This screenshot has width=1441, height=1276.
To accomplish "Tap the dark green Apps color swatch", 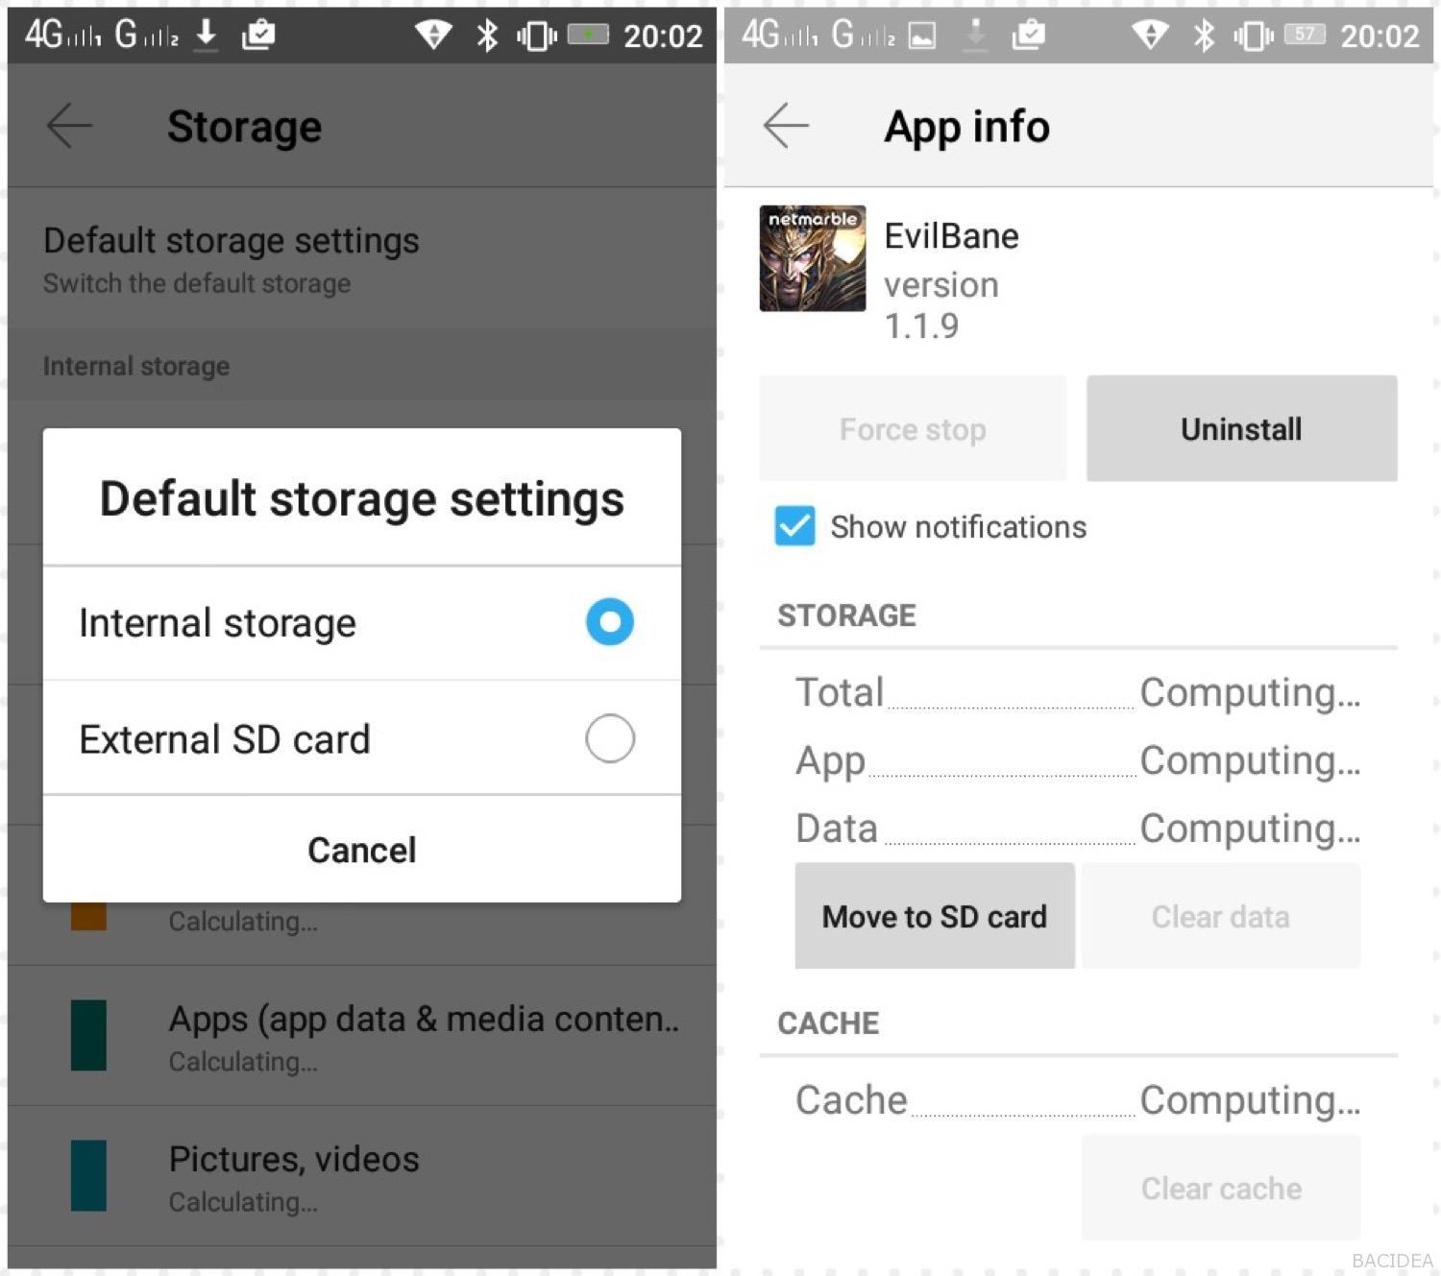I will (x=88, y=1035).
